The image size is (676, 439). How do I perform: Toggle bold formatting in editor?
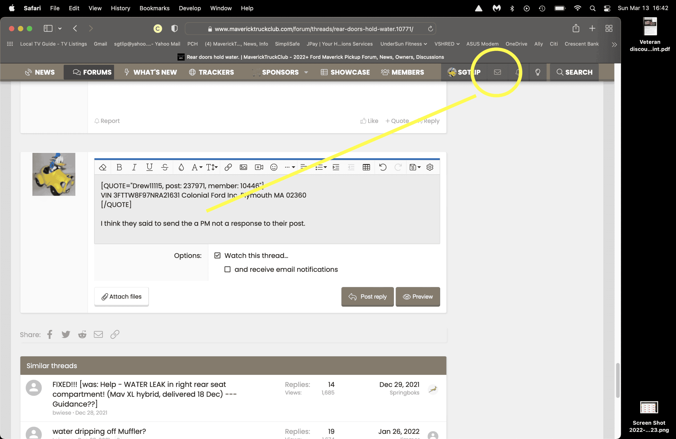point(119,167)
